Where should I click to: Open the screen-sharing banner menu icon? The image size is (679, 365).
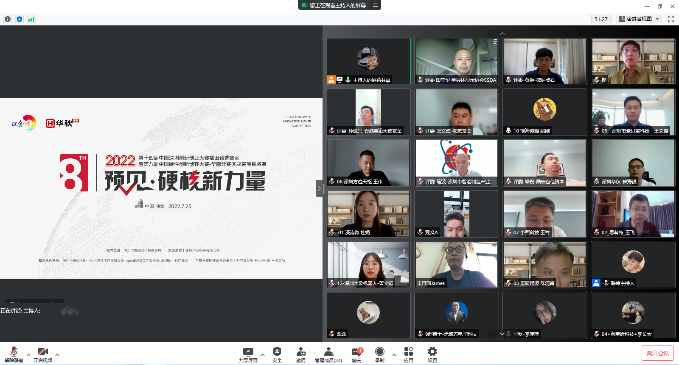tap(375, 5)
